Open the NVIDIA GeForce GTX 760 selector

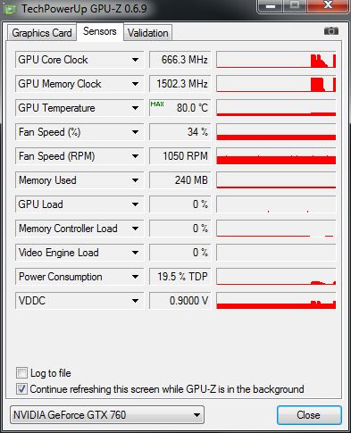point(107,415)
